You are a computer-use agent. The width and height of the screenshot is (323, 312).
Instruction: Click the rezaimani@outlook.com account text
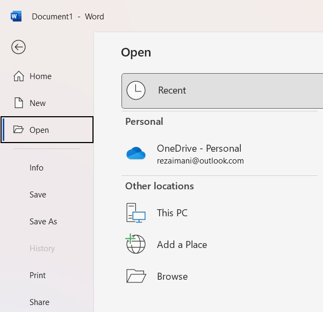click(x=200, y=161)
